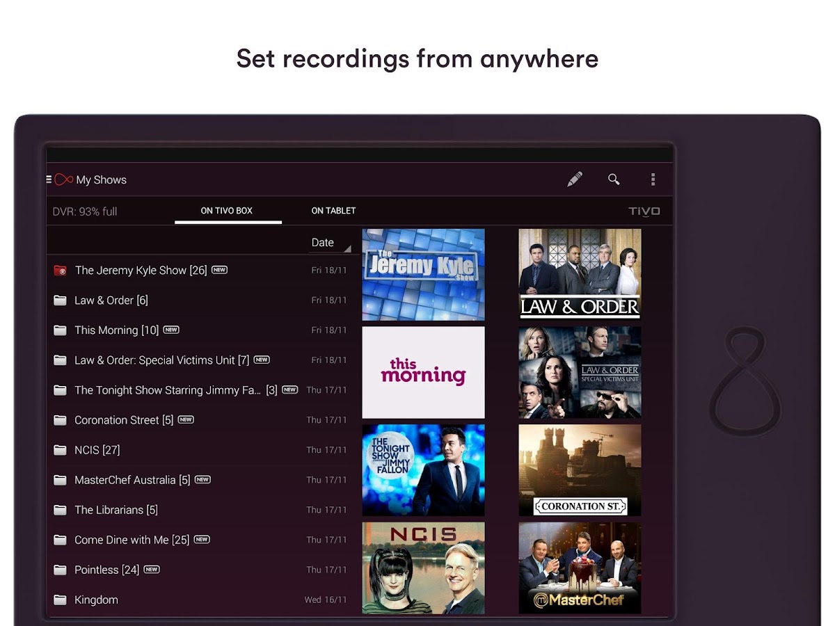Switch to the ON TABLET tab
This screenshot has width=835, height=626.
point(333,211)
